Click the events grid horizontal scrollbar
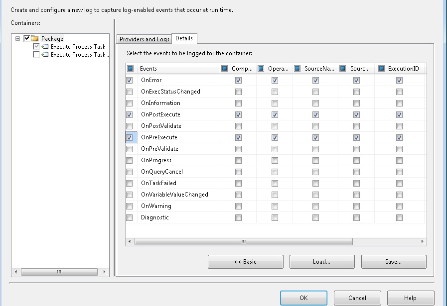Viewport: 447px width, 306px height. point(243,241)
